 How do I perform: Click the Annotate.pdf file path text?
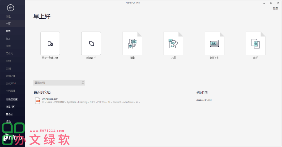tap(91, 102)
